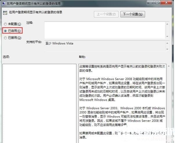The image size is (175, 143).
Task: Click the policy setting icon beside the heading
Action: [x=5, y=13]
